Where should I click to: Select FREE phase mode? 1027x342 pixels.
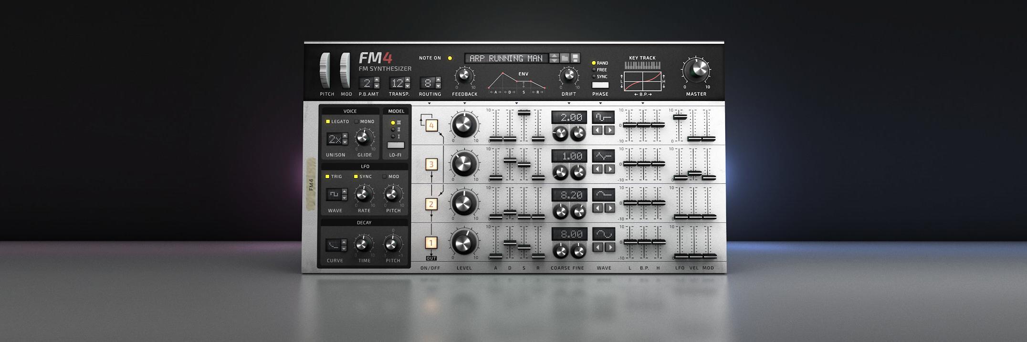[599, 70]
